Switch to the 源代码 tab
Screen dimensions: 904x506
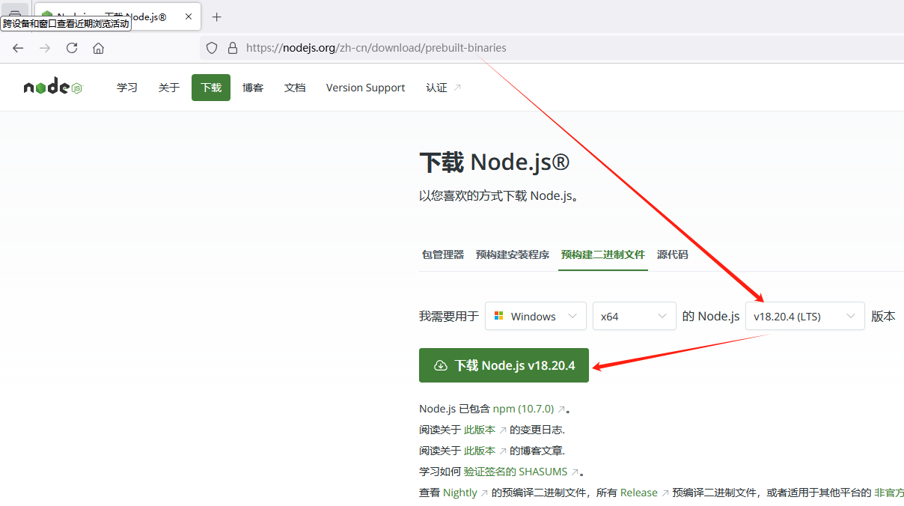(x=671, y=254)
